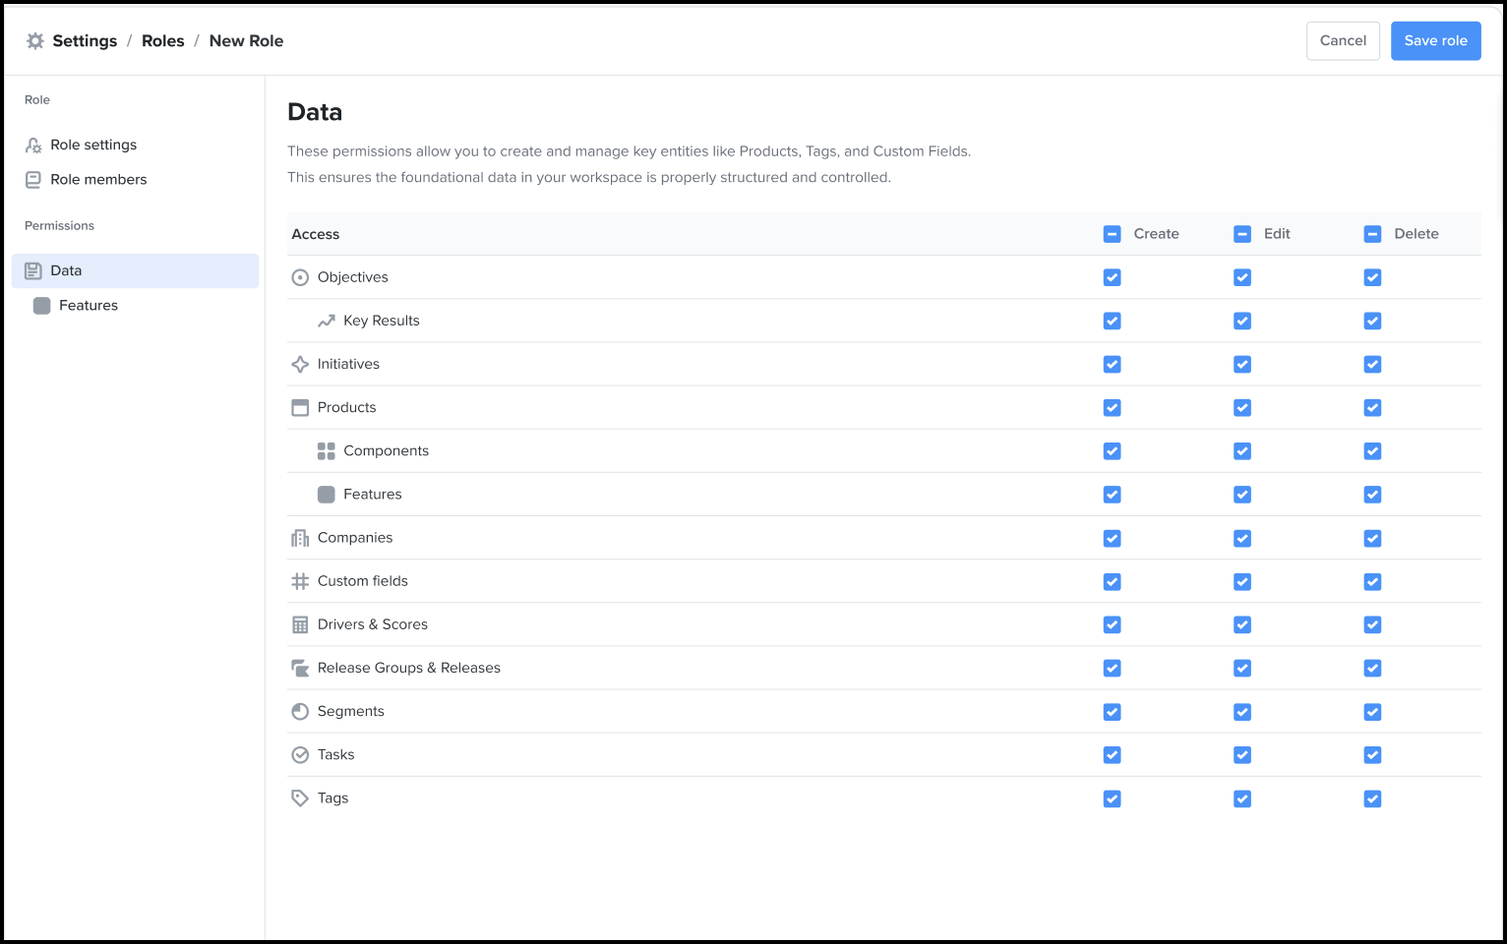
Task: Click the Drivers & Scores calculator icon
Action: [300, 624]
